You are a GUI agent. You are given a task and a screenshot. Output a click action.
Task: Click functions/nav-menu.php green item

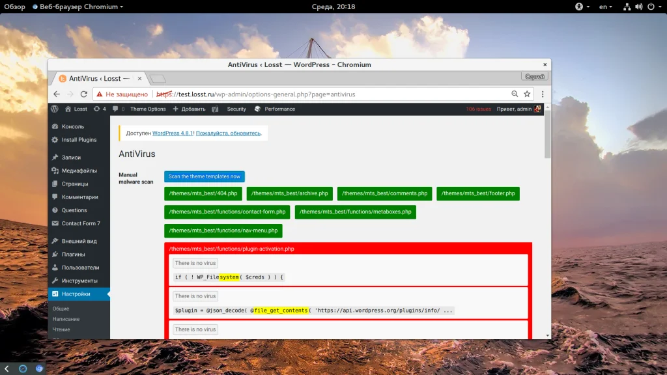click(x=223, y=230)
